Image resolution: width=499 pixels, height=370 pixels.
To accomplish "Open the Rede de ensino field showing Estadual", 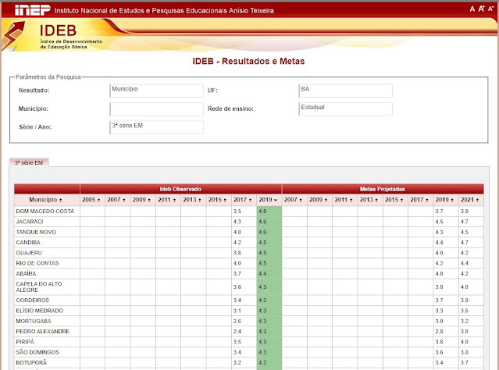I will pyautogui.click(x=345, y=109).
